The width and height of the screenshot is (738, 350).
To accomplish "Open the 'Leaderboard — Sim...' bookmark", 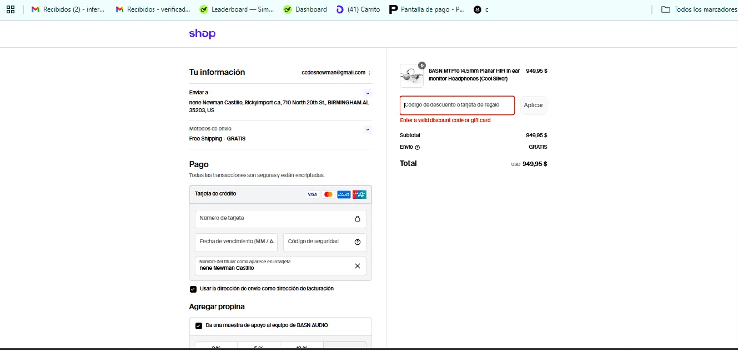I will pyautogui.click(x=237, y=9).
